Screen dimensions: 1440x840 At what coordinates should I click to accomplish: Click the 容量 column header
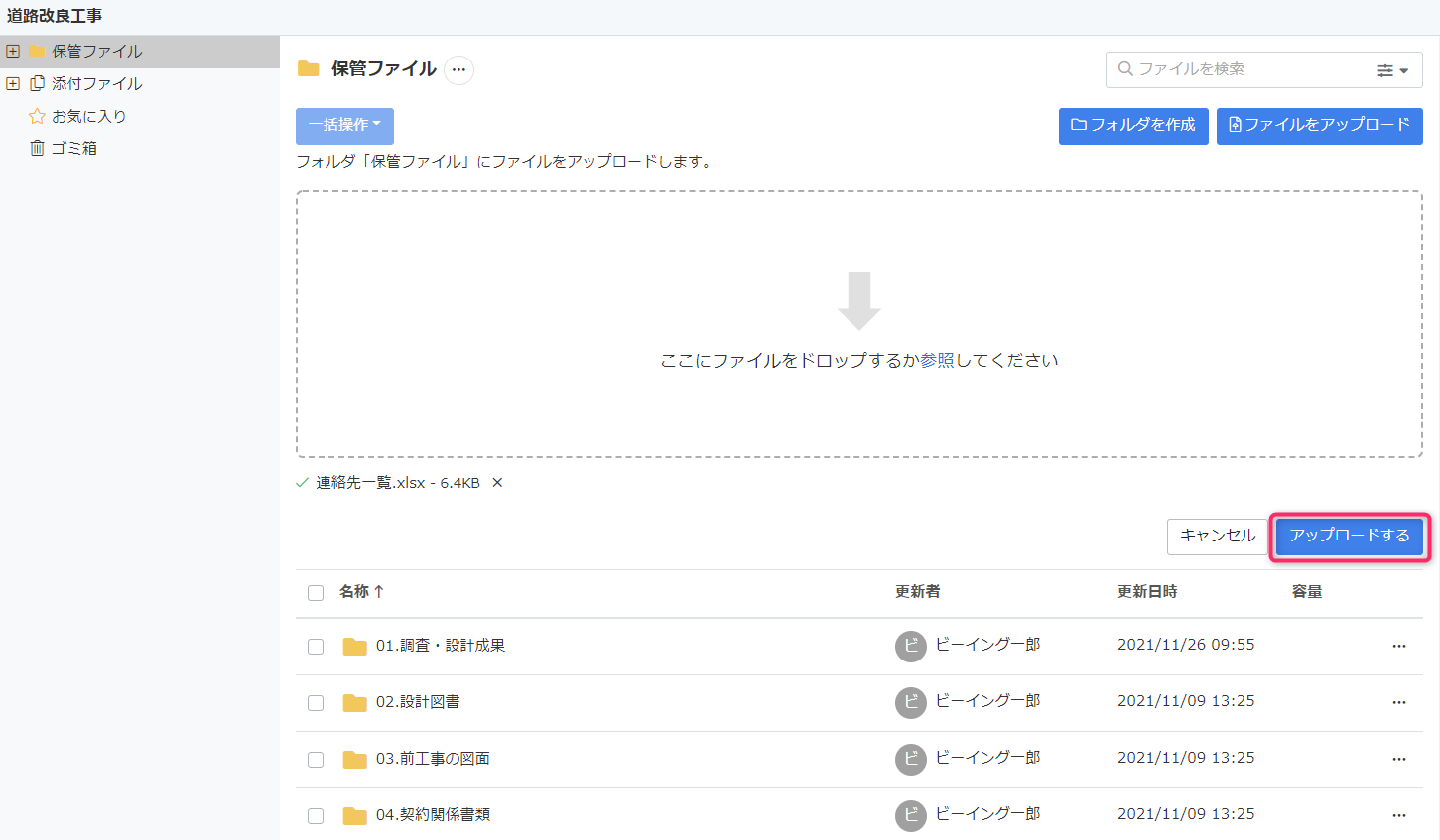(x=1307, y=592)
